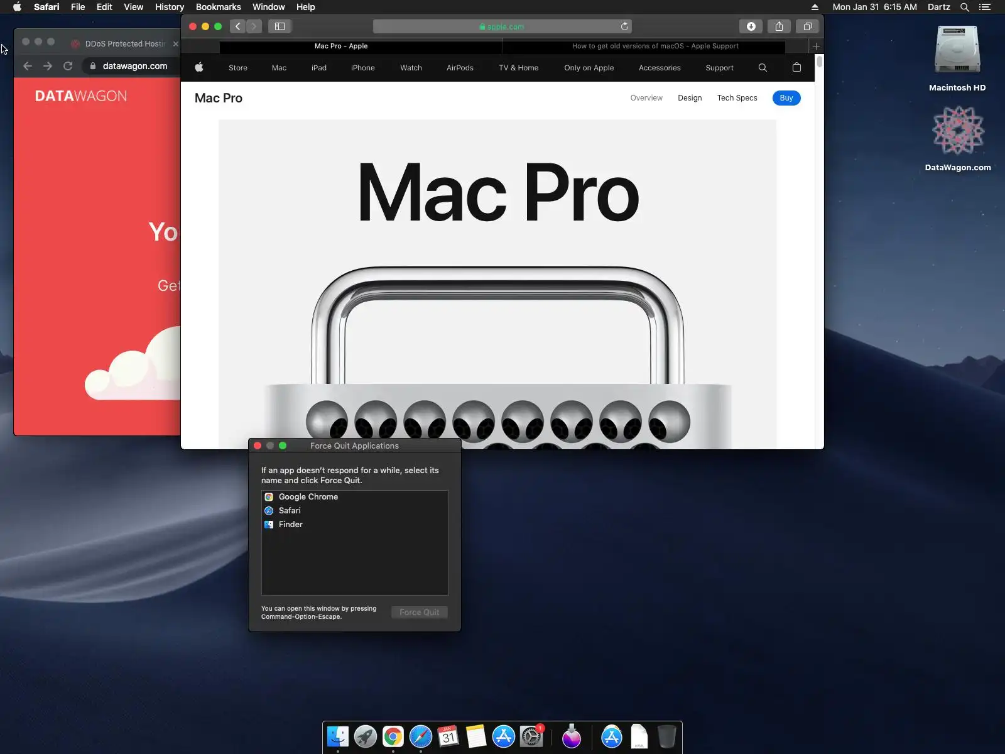The height and width of the screenshot is (754, 1005).
Task: Open the Accessories link on apple.com
Action: [660, 68]
